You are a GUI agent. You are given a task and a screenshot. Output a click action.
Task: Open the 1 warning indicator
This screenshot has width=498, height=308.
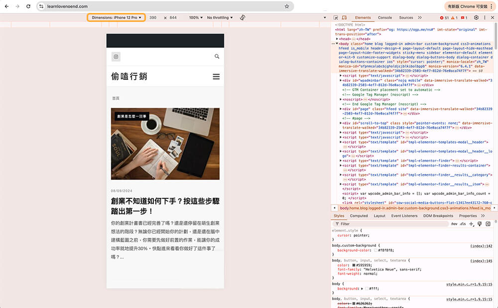tap(455, 18)
